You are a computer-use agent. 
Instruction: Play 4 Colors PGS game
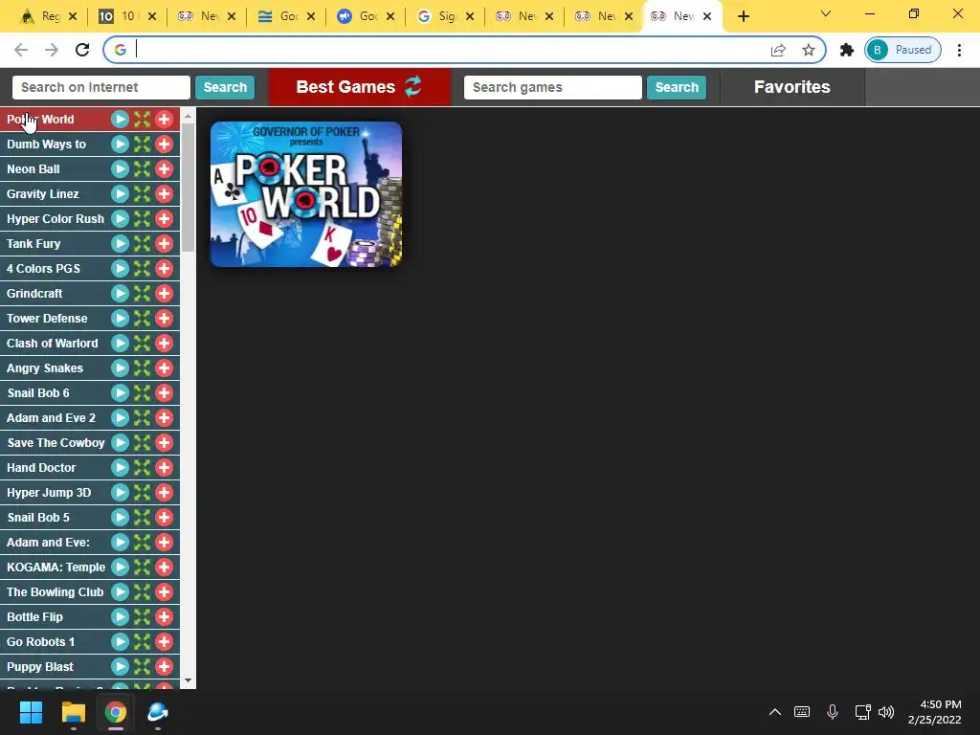(x=120, y=268)
